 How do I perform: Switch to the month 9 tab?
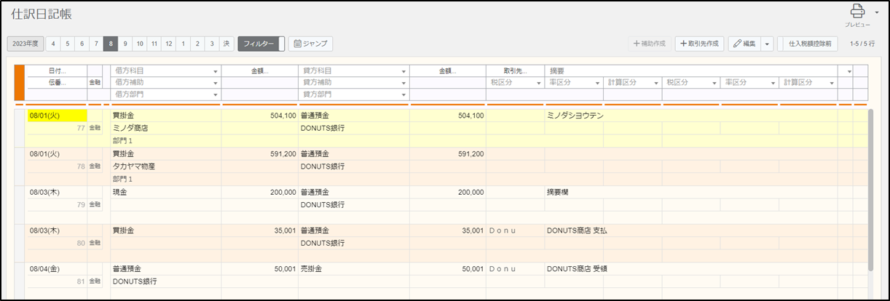(125, 44)
